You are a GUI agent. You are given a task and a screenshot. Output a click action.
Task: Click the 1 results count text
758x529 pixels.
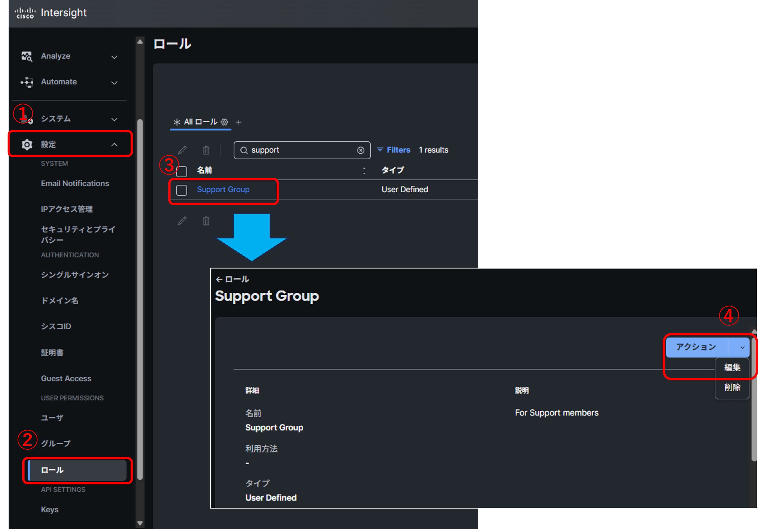(x=434, y=150)
